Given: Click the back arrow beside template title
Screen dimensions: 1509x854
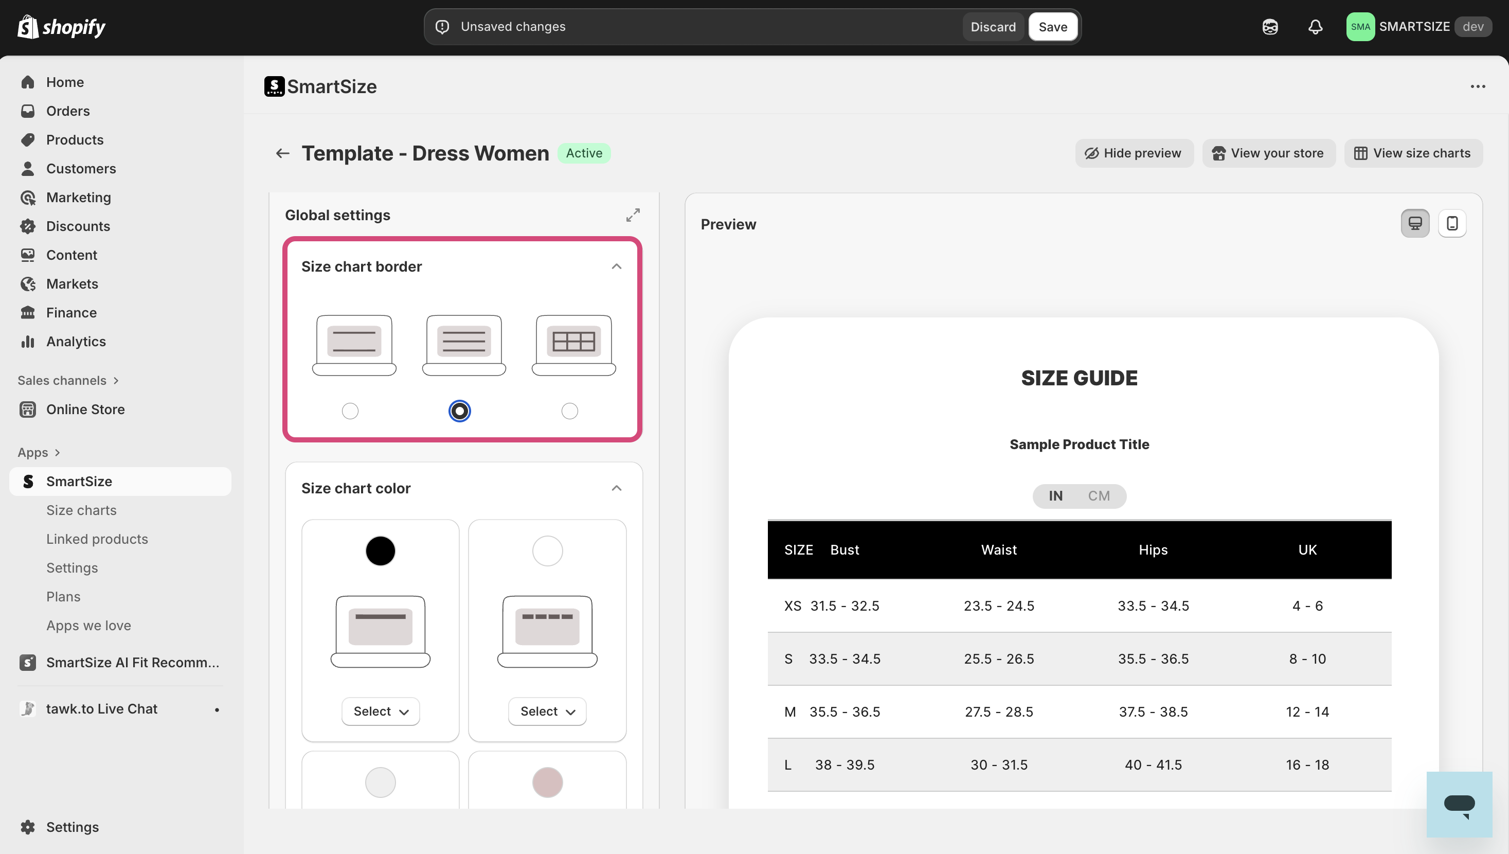Looking at the screenshot, I should [x=282, y=154].
